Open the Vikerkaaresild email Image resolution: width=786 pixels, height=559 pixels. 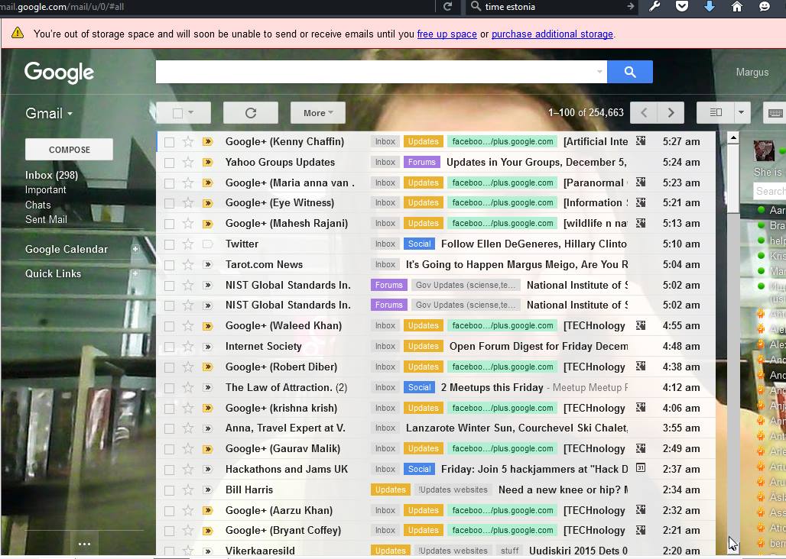pyautogui.click(x=436, y=551)
